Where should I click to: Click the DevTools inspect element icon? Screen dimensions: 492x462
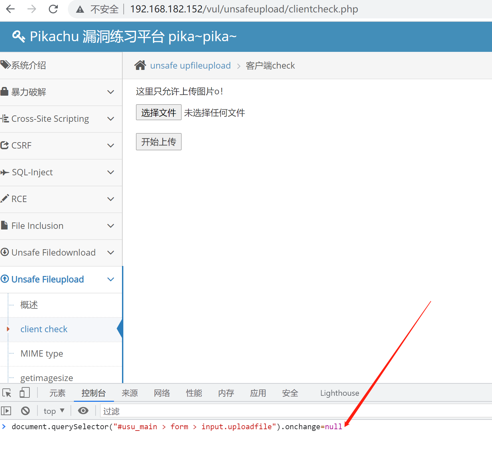[7, 393]
